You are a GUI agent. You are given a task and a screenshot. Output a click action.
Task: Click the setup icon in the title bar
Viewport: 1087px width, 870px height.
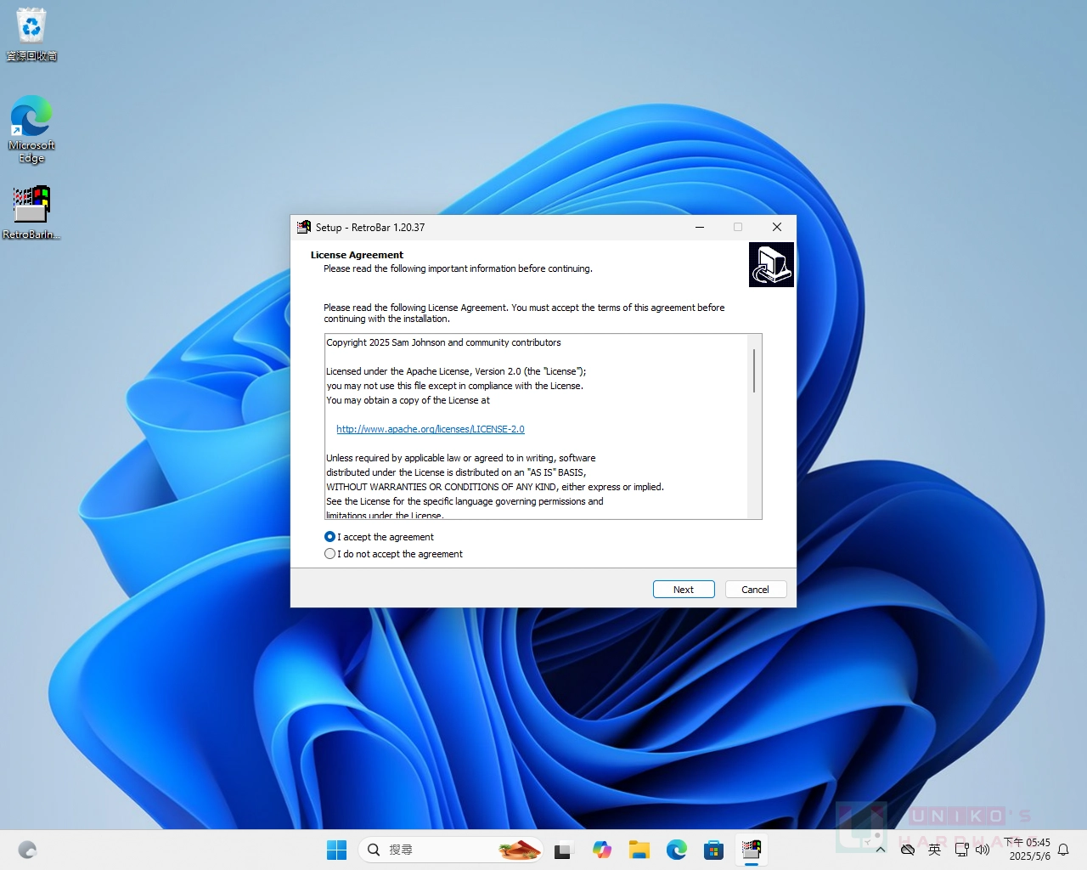[304, 227]
